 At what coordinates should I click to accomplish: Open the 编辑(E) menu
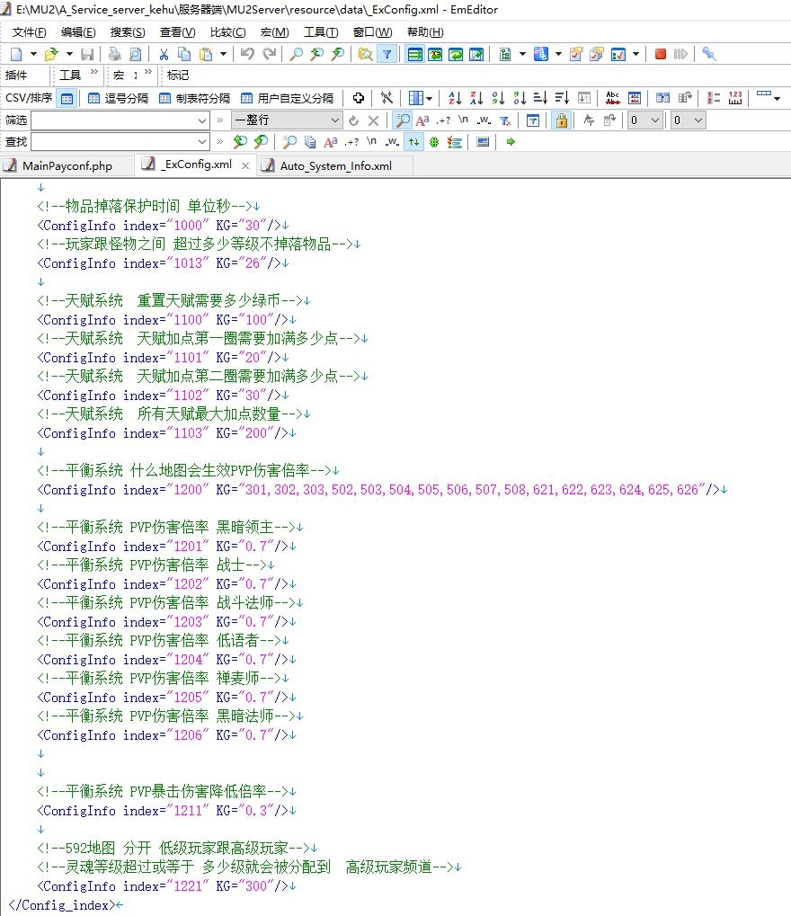[x=78, y=32]
